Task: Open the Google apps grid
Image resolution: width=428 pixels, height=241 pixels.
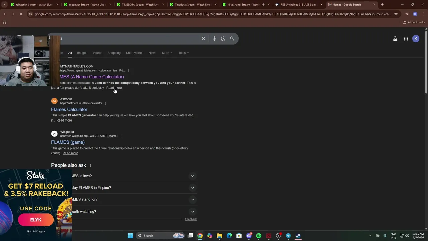Action: point(406,38)
